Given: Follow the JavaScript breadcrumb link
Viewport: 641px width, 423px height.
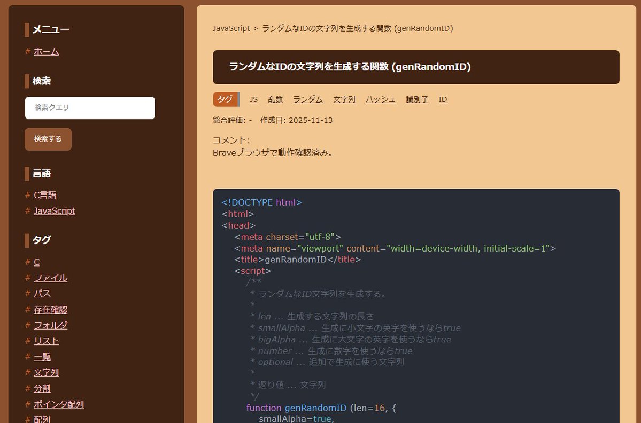Looking at the screenshot, I should tap(231, 28).
